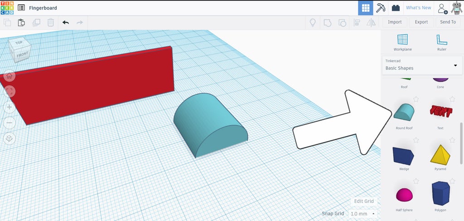464x221 pixels.
Task: Click the view cube FRONT face
Action: coord(23,55)
